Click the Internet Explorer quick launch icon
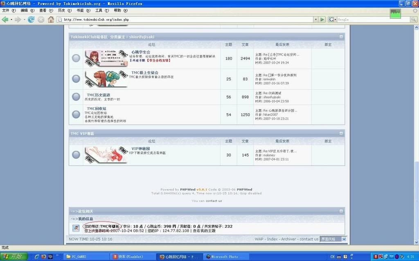The height and width of the screenshot is (261, 419). (x=37, y=257)
